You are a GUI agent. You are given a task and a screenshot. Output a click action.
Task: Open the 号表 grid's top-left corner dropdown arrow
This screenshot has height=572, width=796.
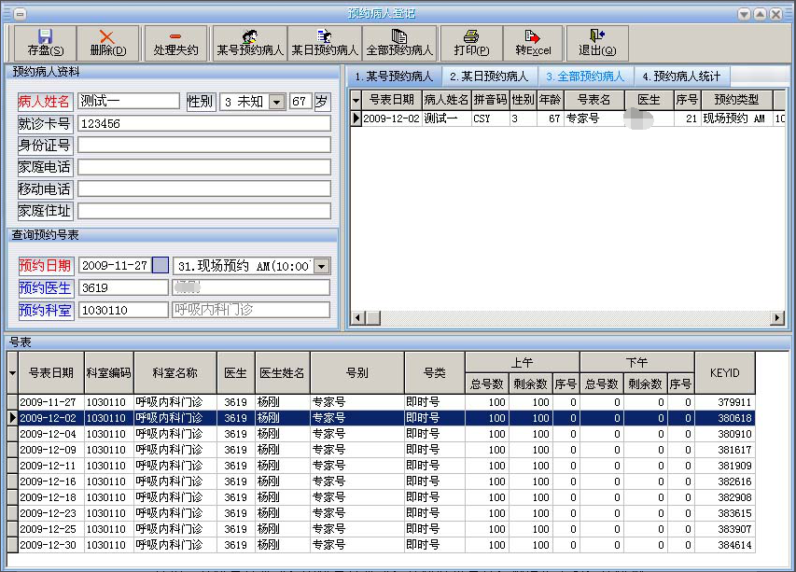point(13,373)
